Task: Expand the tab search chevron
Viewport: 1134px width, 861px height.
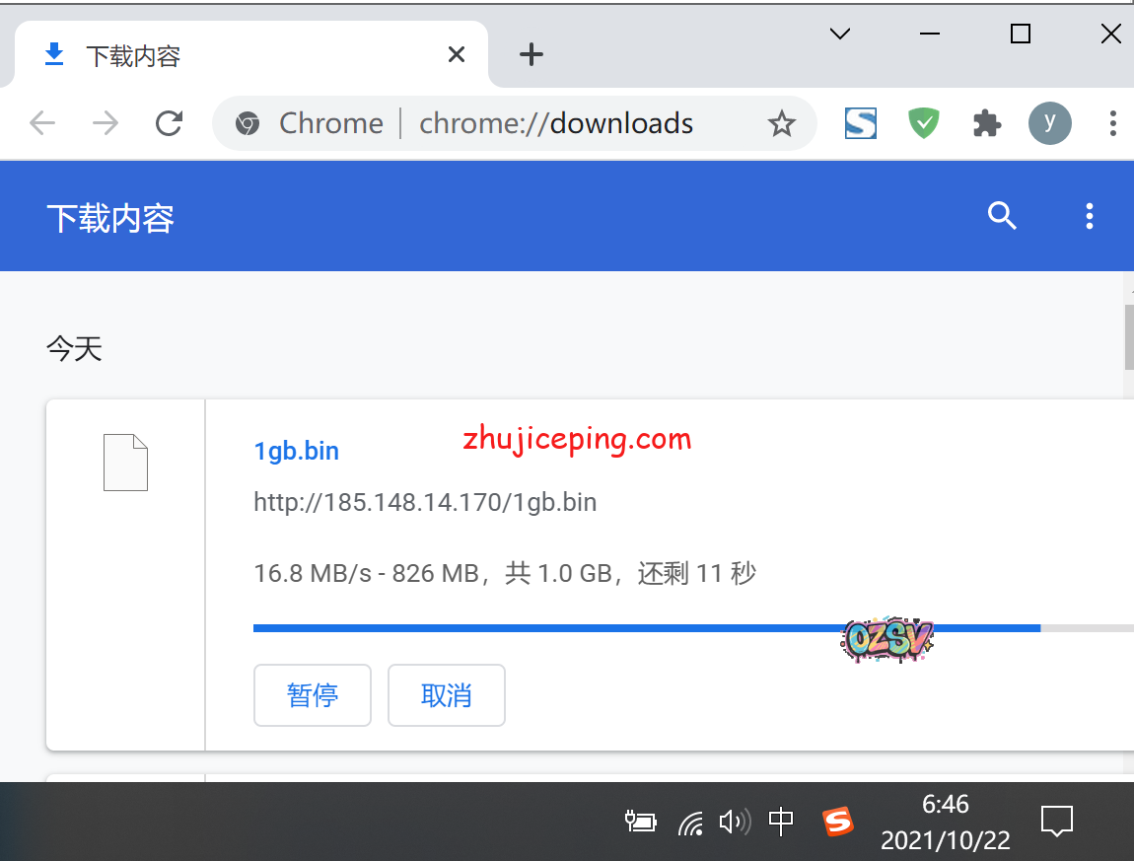Action: (x=840, y=35)
